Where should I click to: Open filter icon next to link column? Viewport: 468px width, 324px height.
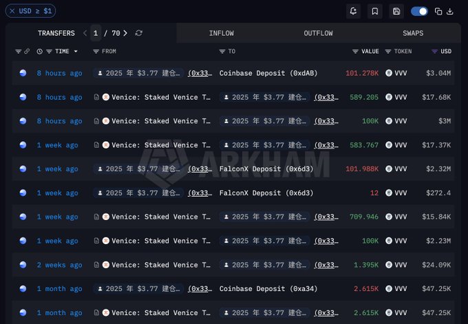point(18,52)
